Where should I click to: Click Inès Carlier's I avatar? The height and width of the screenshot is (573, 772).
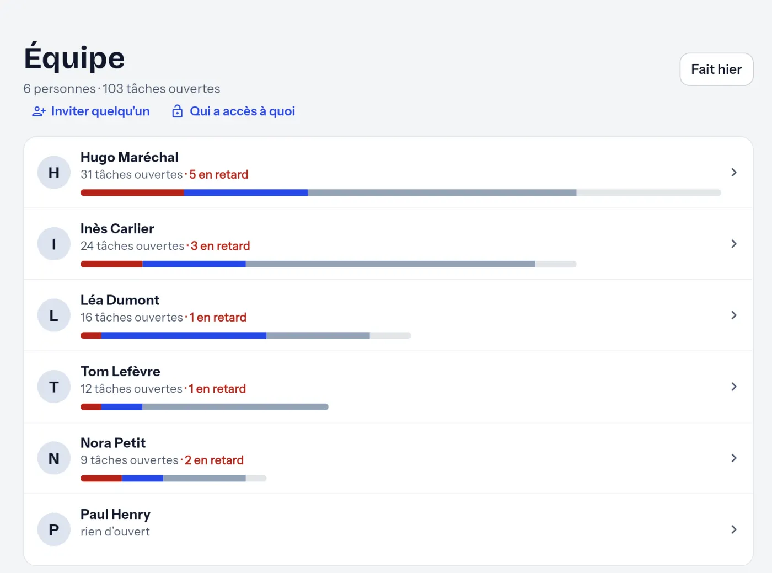[54, 244]
